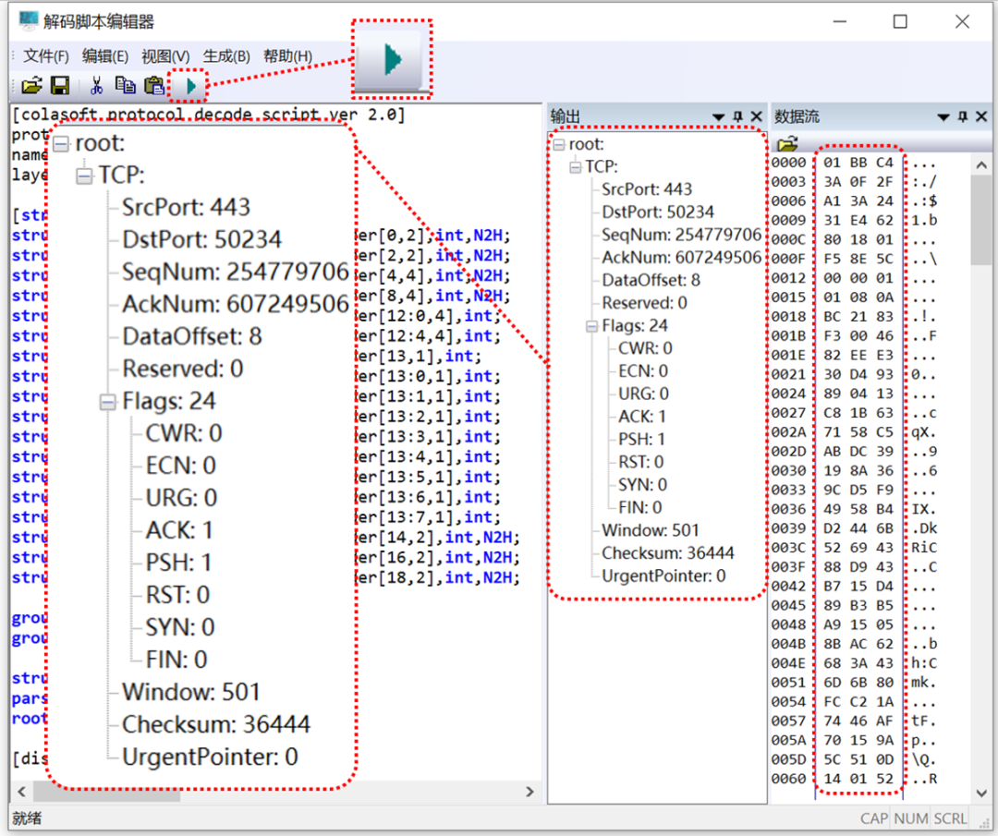This screenshot has width=998, height=836.
Task: Click the editor's horizontal scrollbar right arrow
Action: [529, 792]
